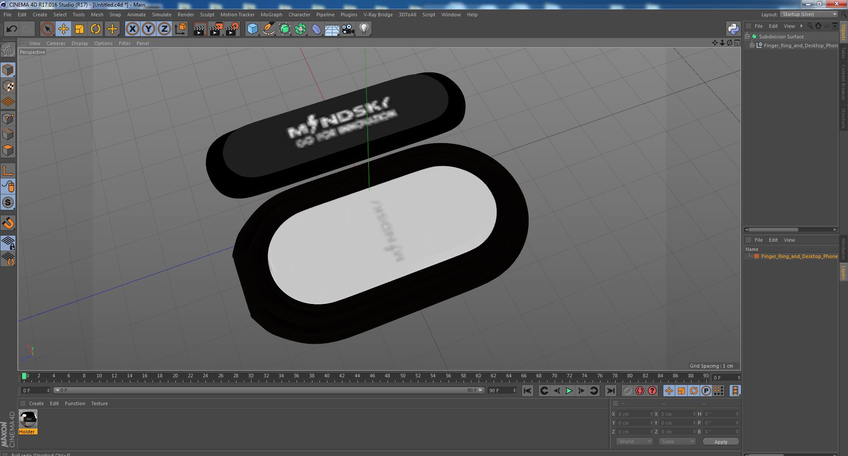
Task: Add a floor environment object
Action: tap(332, 29)
